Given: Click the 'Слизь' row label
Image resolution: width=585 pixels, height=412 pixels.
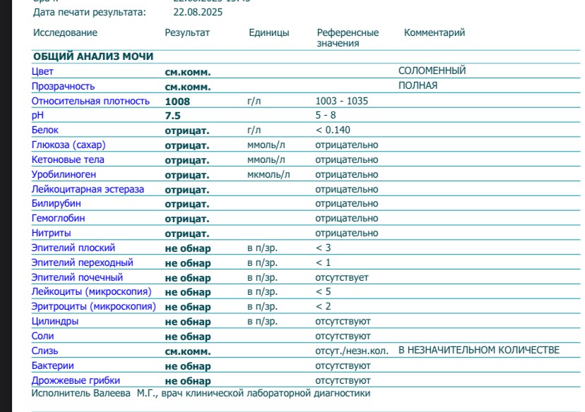Looking at the screenshot, I should click(45, 351).
